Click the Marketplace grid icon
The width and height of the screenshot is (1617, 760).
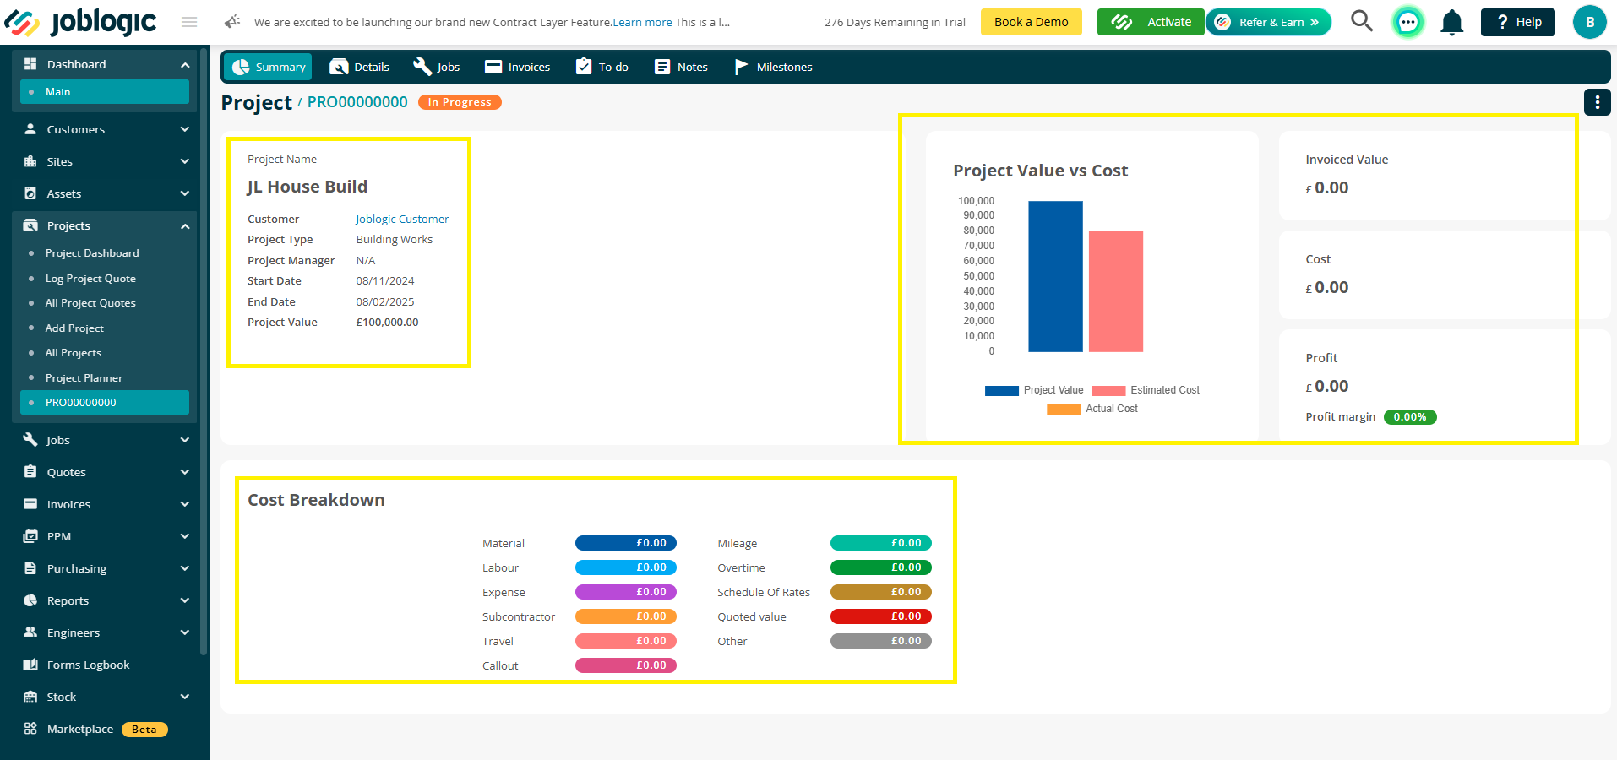30,729
